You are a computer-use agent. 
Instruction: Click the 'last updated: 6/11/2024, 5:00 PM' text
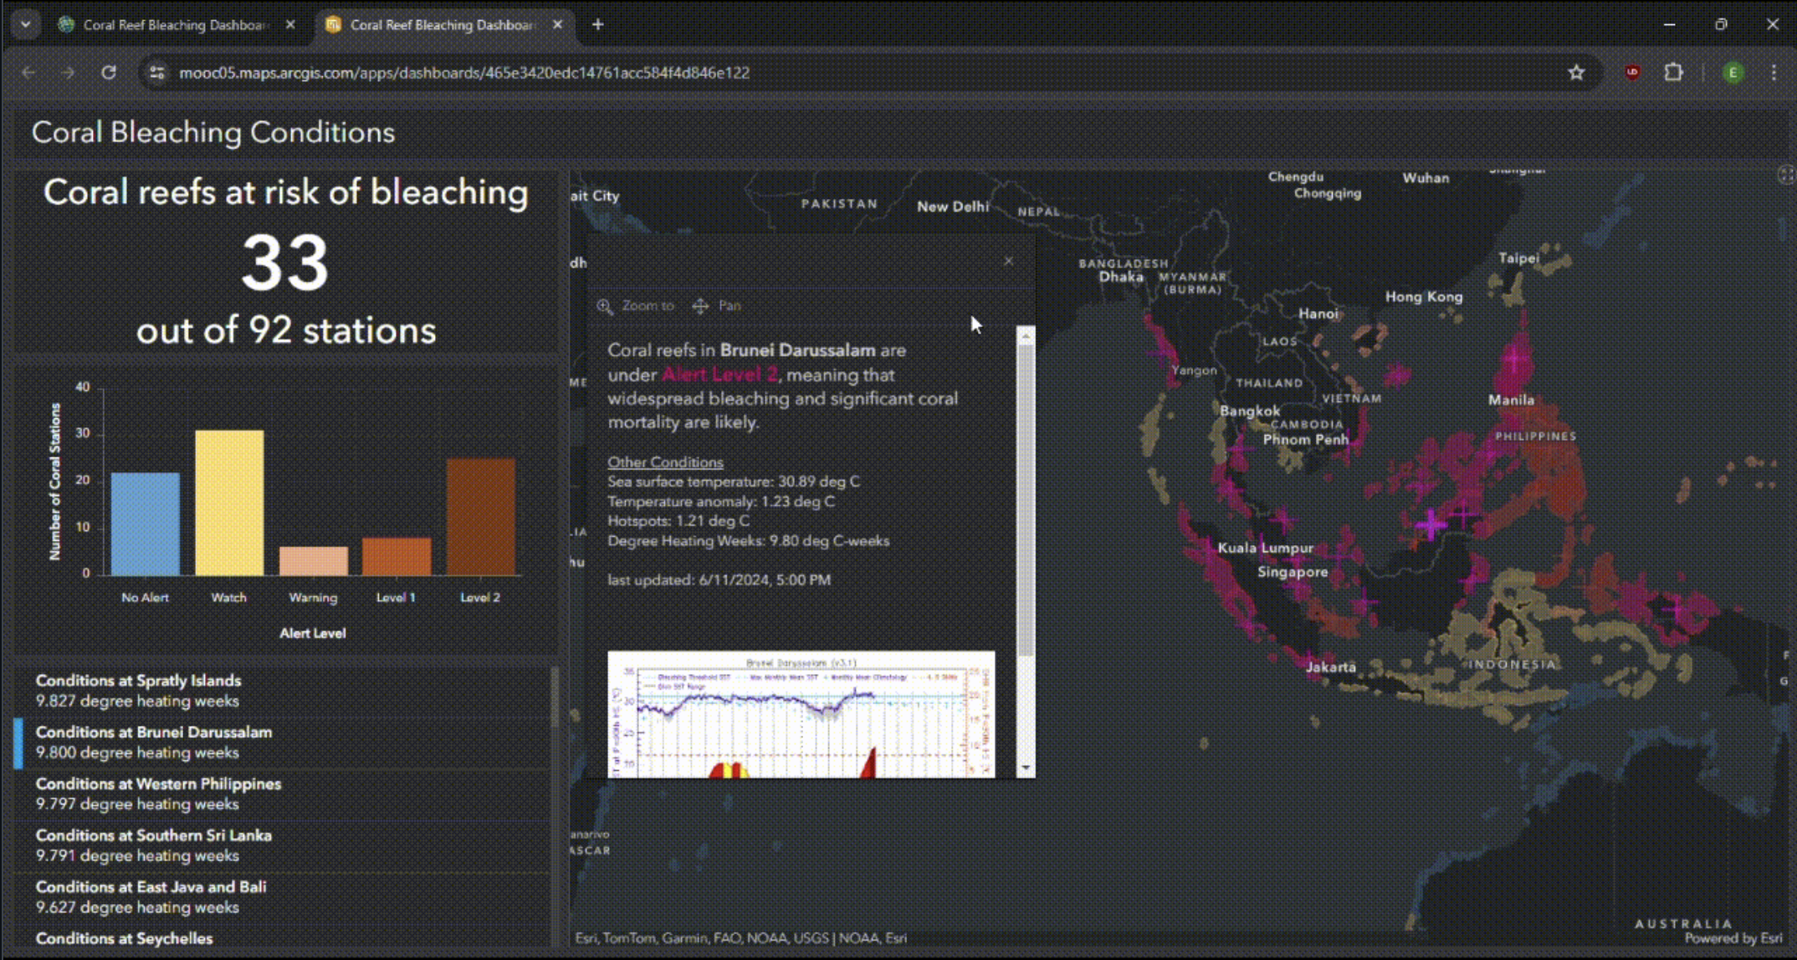click(719, 580)
